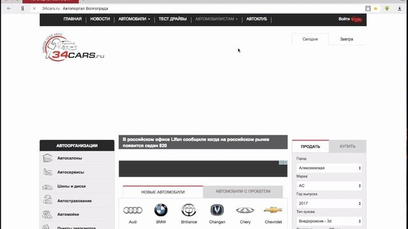Open АВТОКЛУБ menu item

click(256, 19)
